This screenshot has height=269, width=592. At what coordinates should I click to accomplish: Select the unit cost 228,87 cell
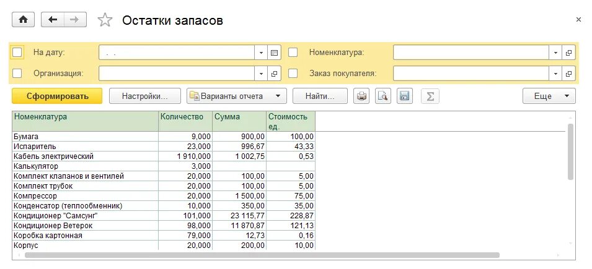pyautogui.click(x=291, y=216)
